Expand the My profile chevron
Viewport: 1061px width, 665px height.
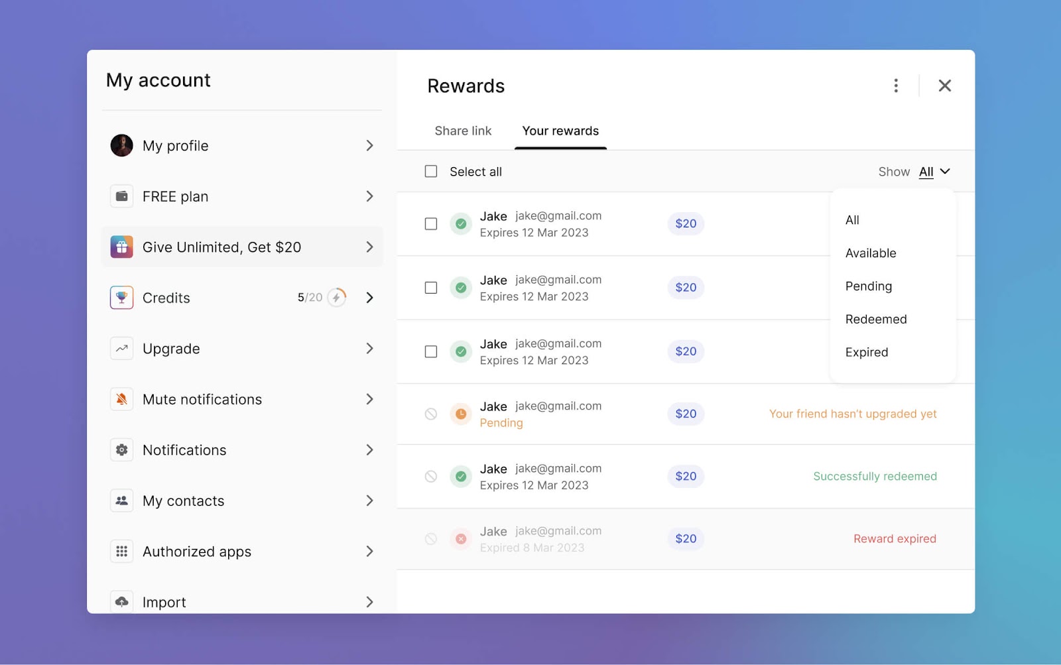click(369, 145)
